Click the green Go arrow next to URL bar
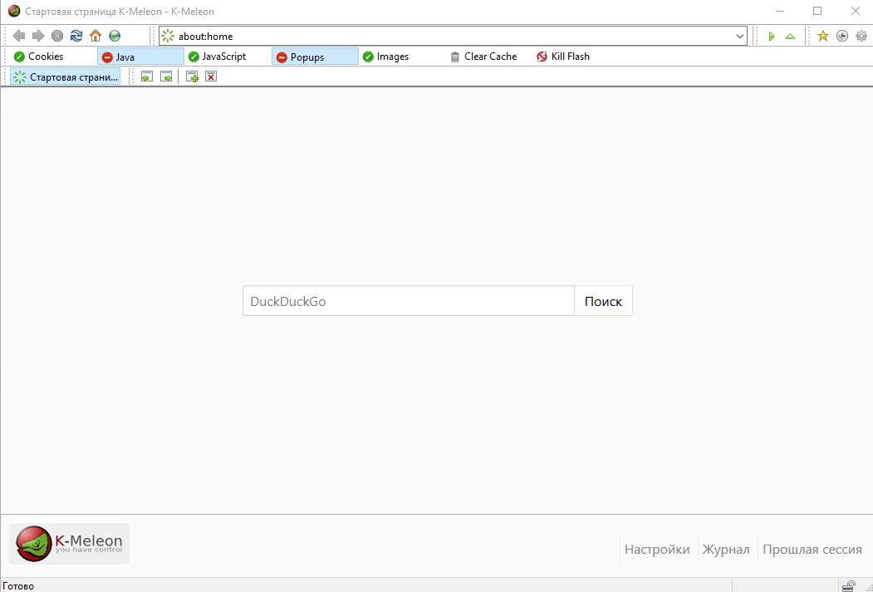The height and width of the screenshot is (592, 873). [771, 37]
